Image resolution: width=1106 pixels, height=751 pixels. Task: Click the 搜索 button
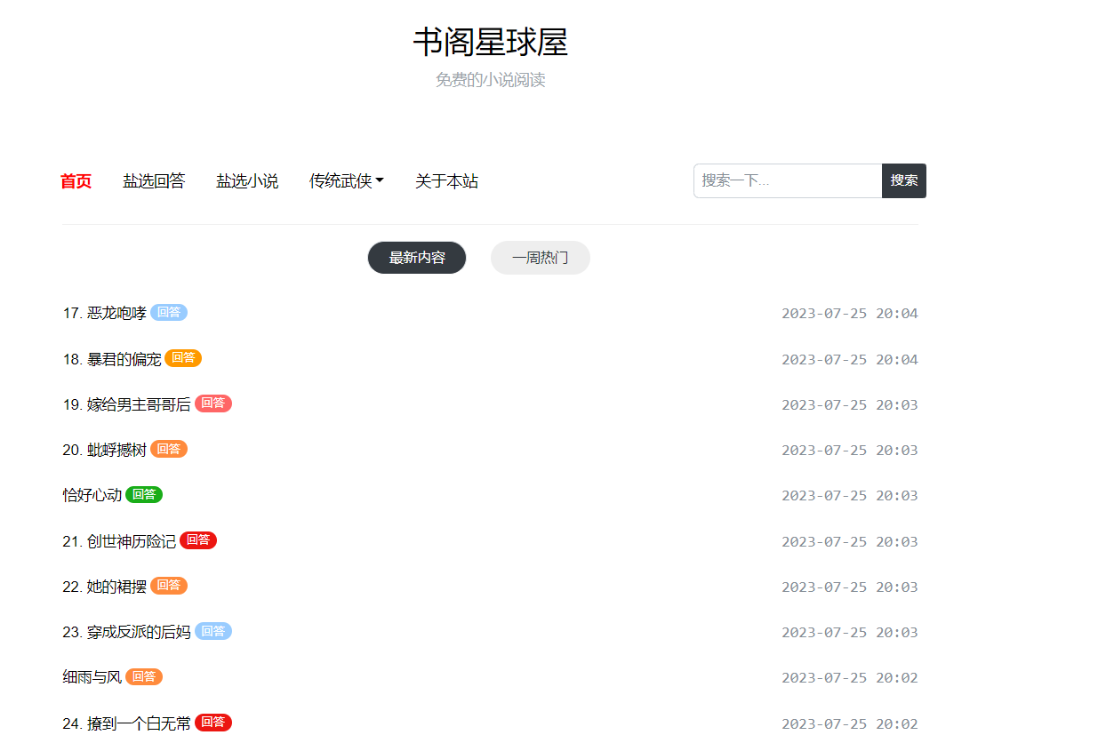pos(903,180)
